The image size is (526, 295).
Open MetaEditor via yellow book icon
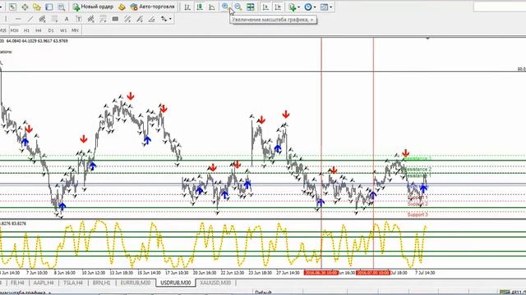pyautogui.click(x=122, y=7)
